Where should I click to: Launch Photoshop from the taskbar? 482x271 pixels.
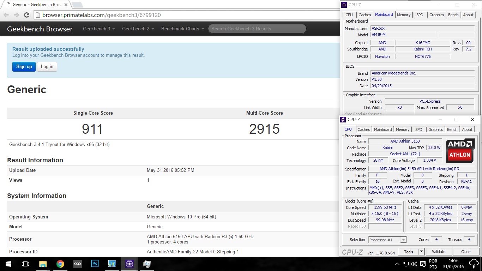click(95, 264)
